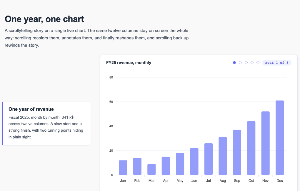Jump to the second beat dot
300x191 pixels.
[240, 63]
